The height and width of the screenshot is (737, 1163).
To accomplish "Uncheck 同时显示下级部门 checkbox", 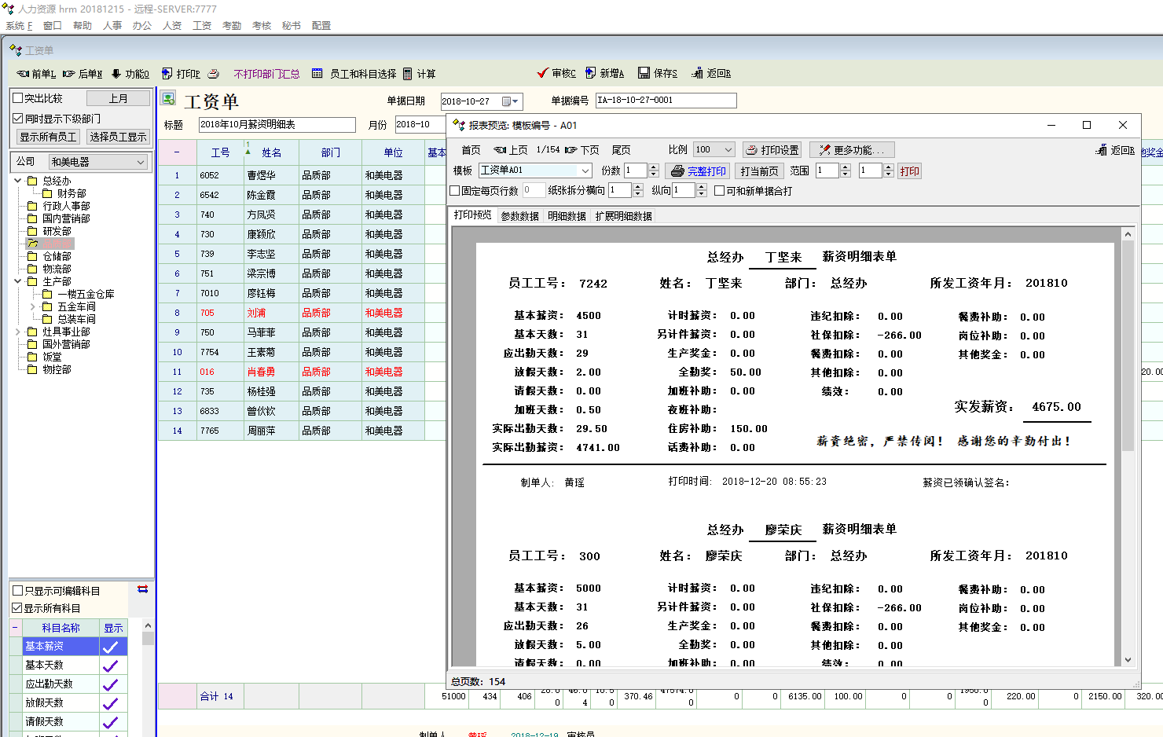I will coord(18,119).
